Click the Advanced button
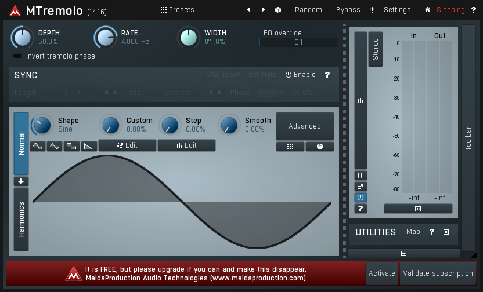This screenshot has height=292, width=483. (x=305, y=126)
